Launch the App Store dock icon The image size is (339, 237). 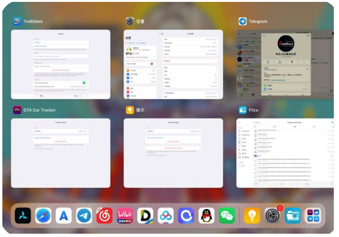pos(64,216)
